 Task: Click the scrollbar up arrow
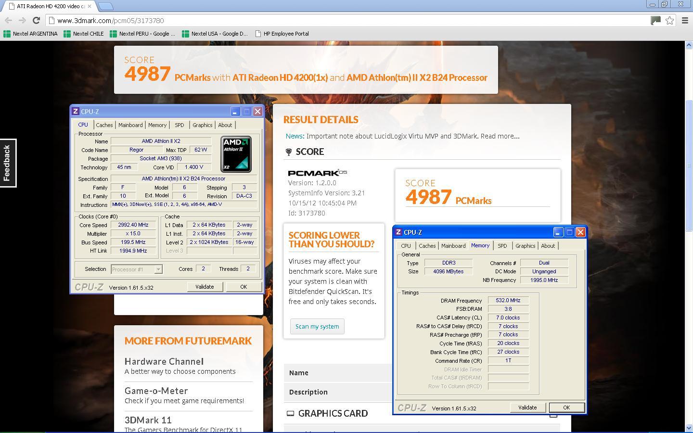(689, 45)
